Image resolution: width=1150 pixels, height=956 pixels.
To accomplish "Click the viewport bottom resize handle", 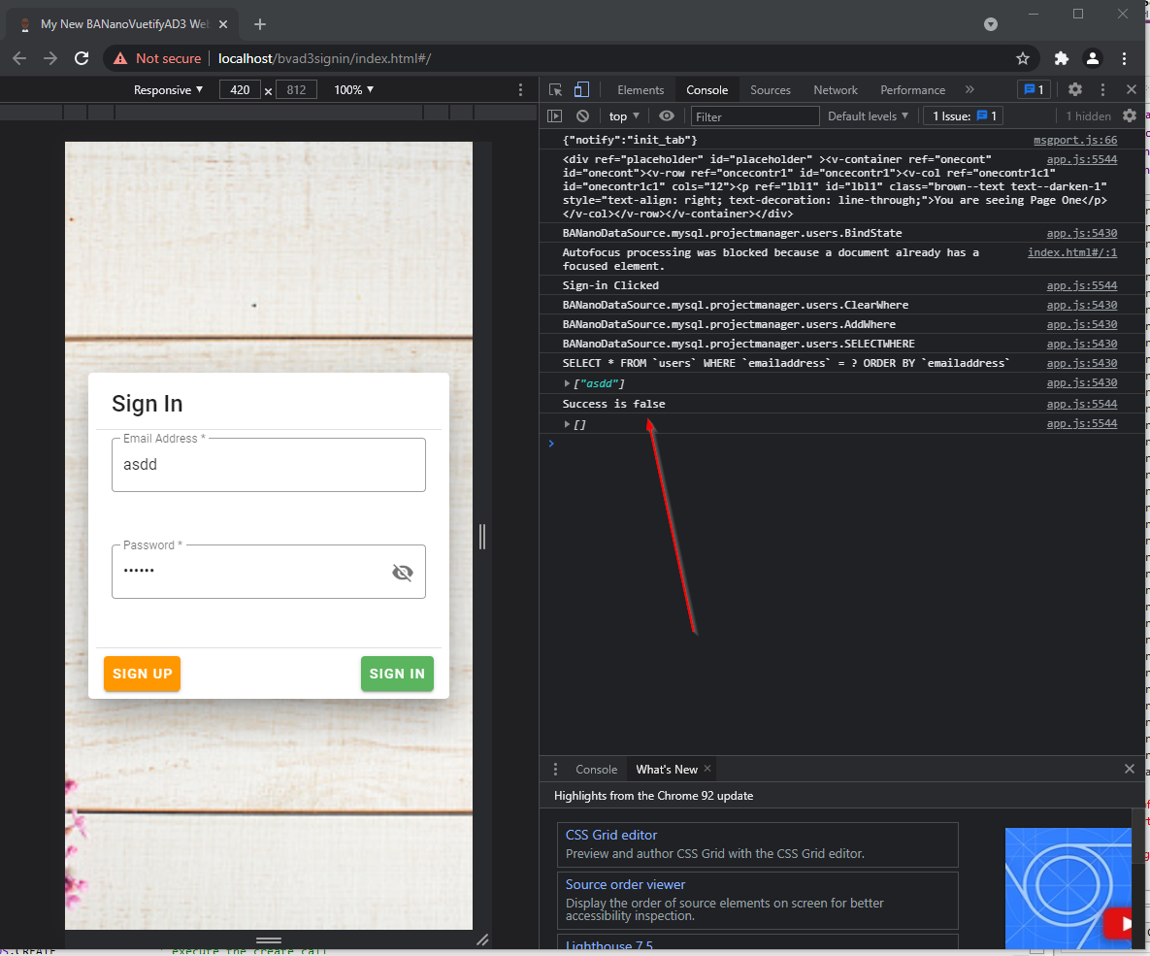I will [269, 940].
